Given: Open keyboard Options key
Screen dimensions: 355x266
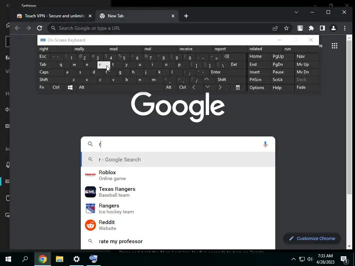Looking at the screenshot, I should point(259,87).
